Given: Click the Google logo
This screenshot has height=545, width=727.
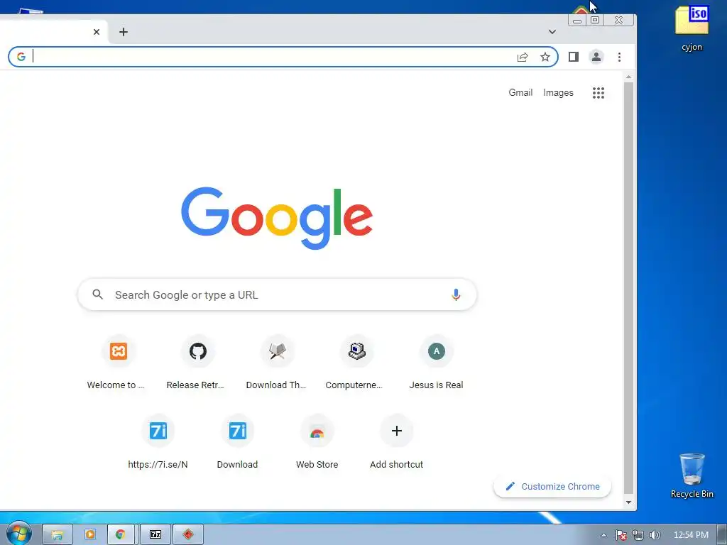Looking at the screenshot, I should click(x=277, y=218).
